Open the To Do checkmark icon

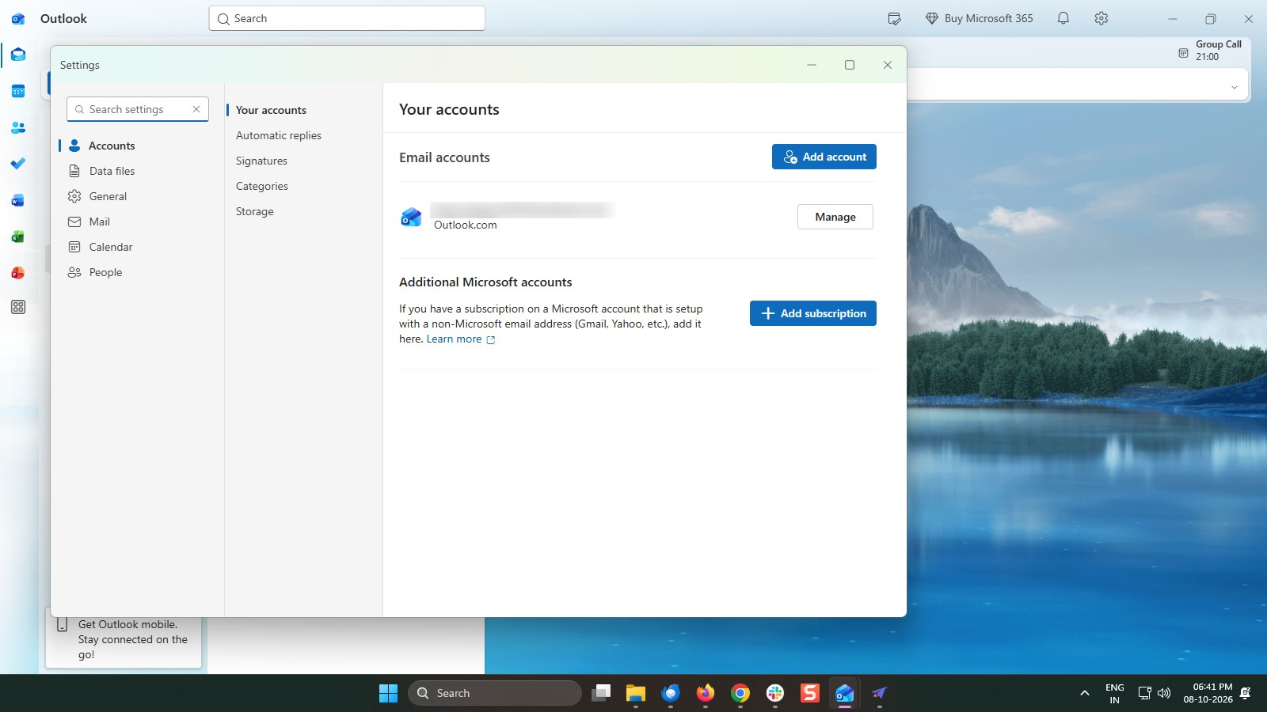(18, 164)
